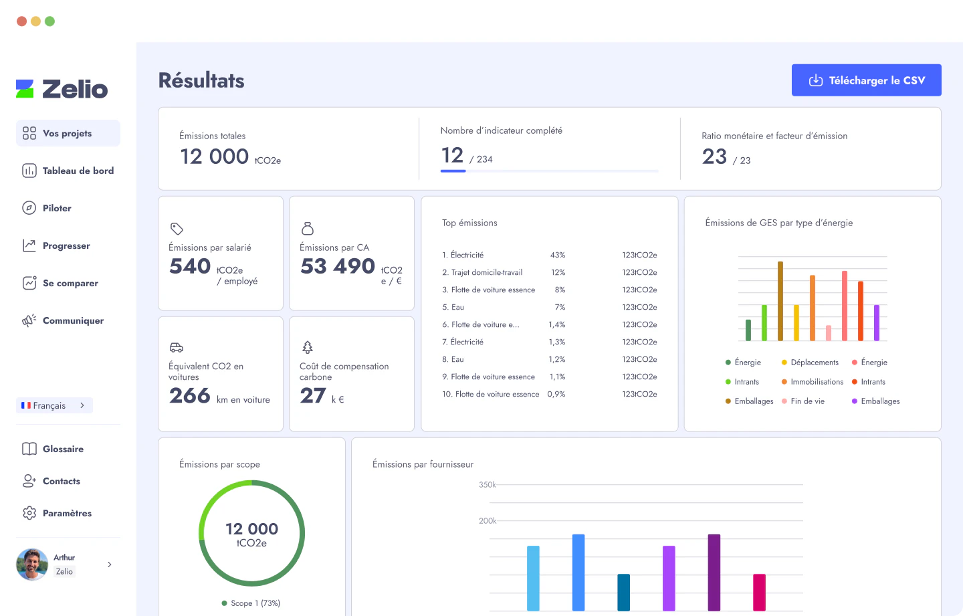Expand Arthur's profile chevron
963x616 pixels.
point(109,564)
